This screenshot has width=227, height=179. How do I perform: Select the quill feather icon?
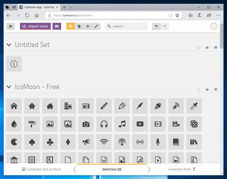click(x=140, y=106)
